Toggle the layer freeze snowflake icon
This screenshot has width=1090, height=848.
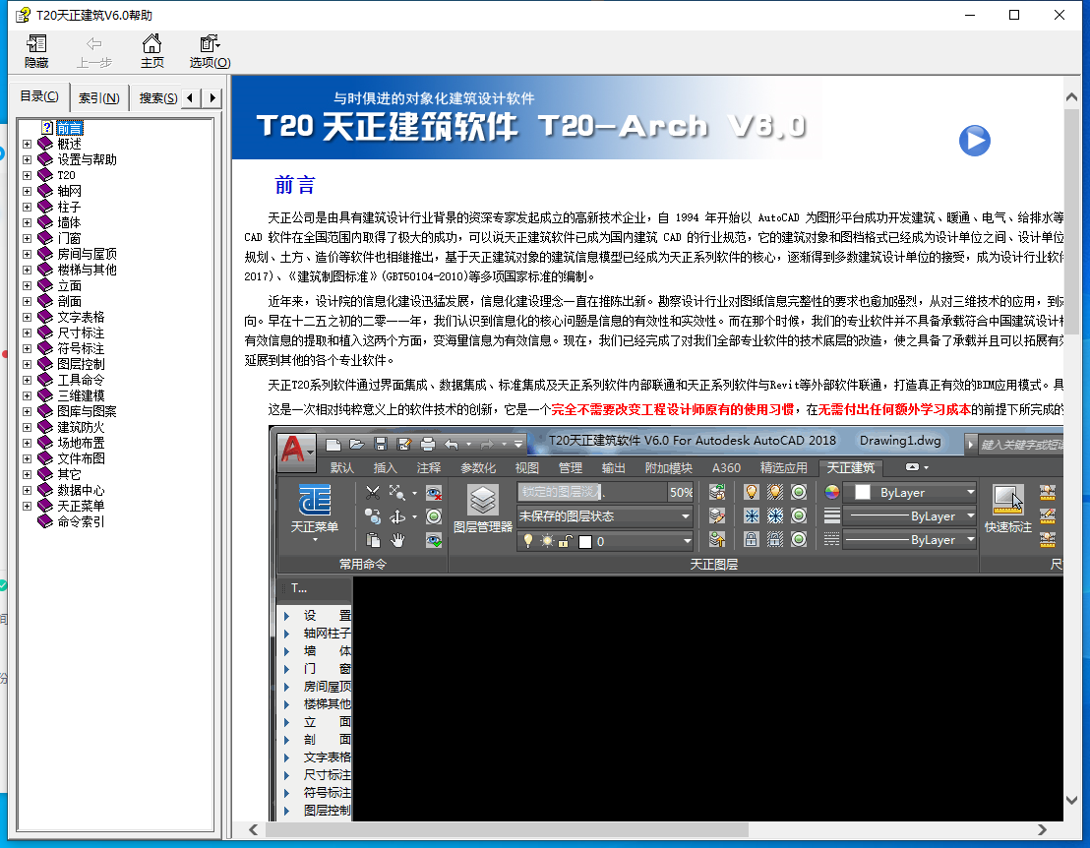click(x=751, y=514)
